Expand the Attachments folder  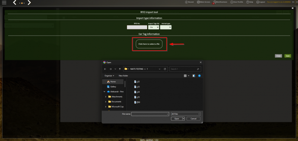click(x=106, y=97)
